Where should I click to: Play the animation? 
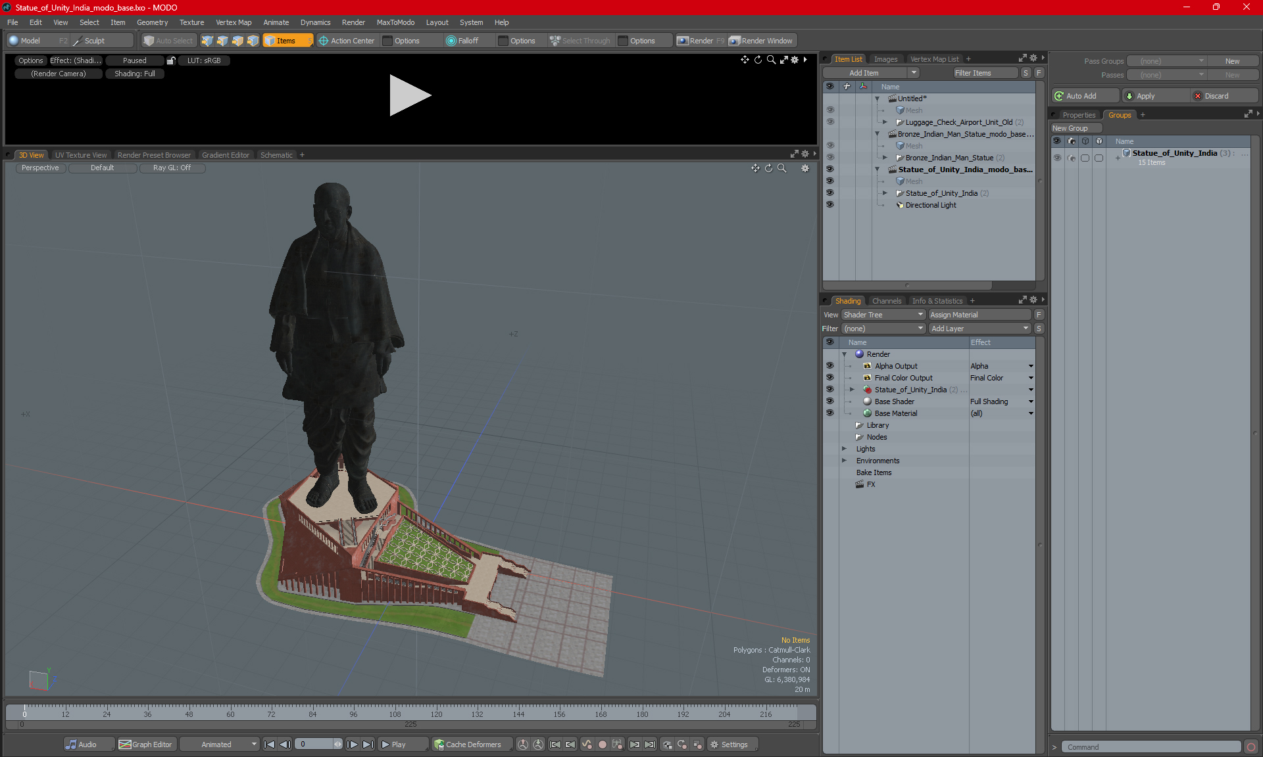402,745
